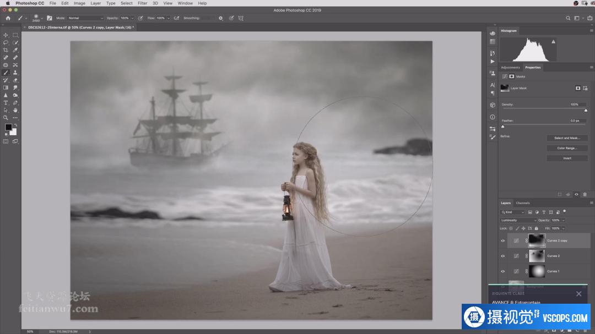The image size is (595, 334).
Task: Select the Gradient tool
Action: pos(6,87)
